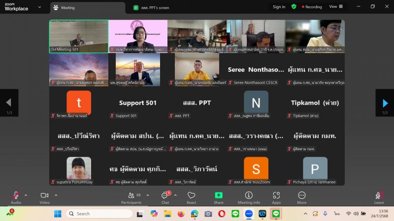Image resolution: width=394 pixels, height=221 pixels.
Task: Open the clock showing 13:56
Action: click(379, 214)
